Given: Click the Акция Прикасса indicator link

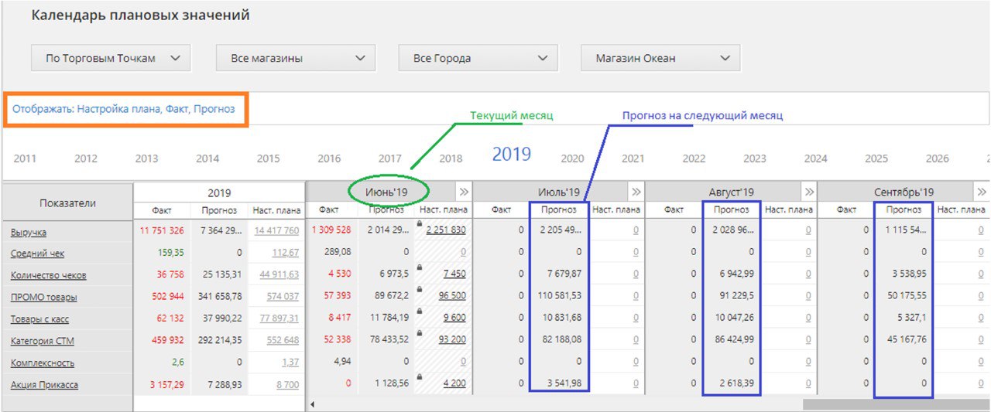Looking at the screenshot, I should click(44, 385).
